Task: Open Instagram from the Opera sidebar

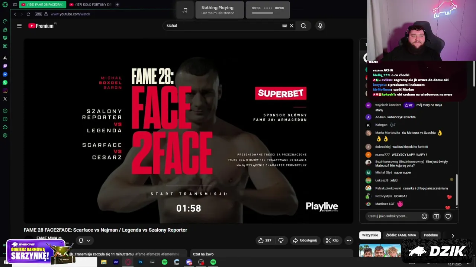Action: [5, 90]
